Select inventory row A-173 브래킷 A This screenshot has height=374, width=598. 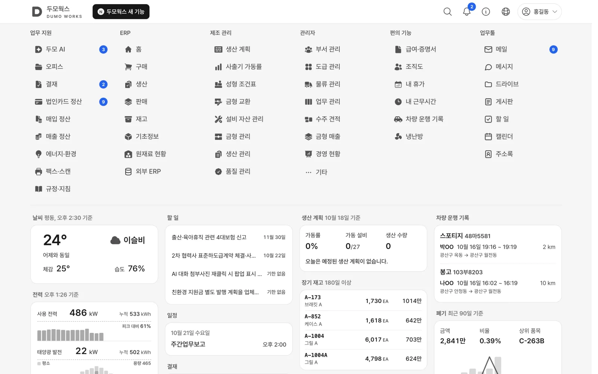(363, 301)
